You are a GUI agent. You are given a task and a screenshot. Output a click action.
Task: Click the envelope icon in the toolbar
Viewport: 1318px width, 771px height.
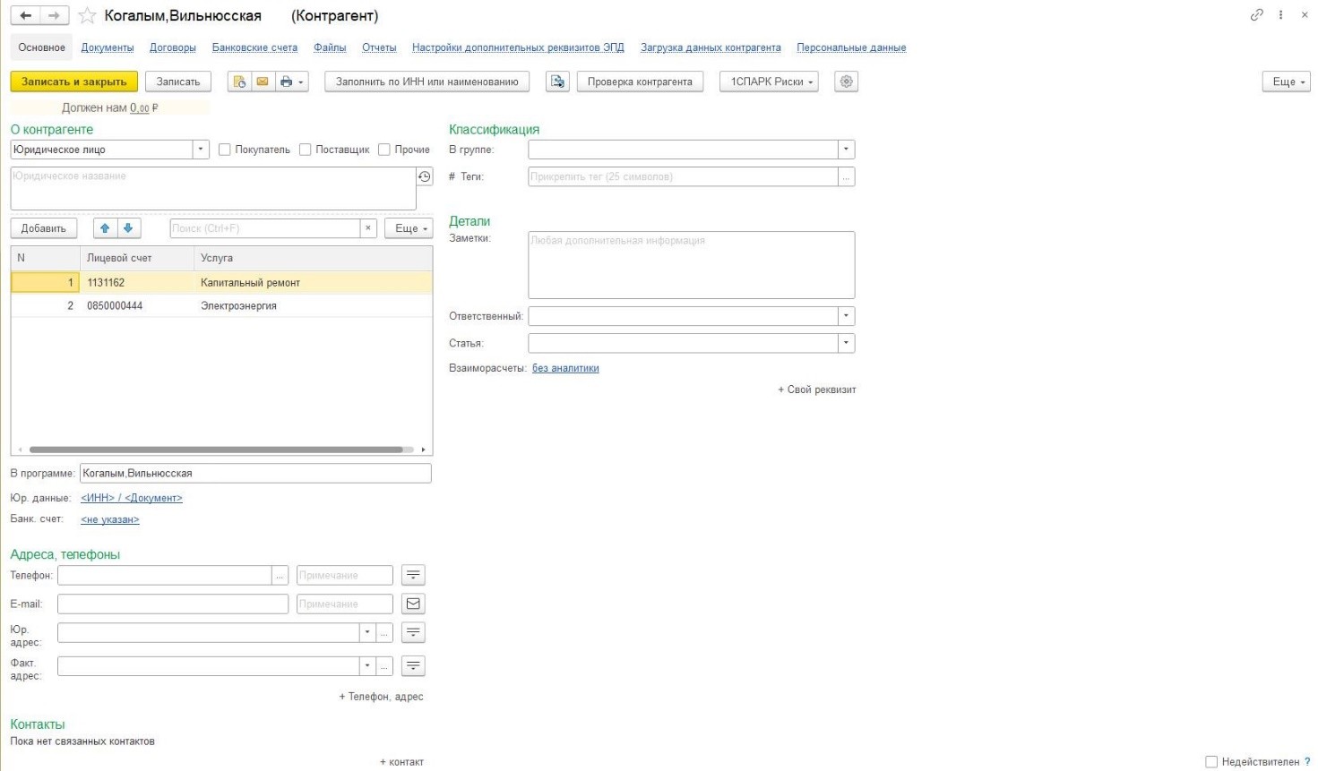tap(262, 81)
